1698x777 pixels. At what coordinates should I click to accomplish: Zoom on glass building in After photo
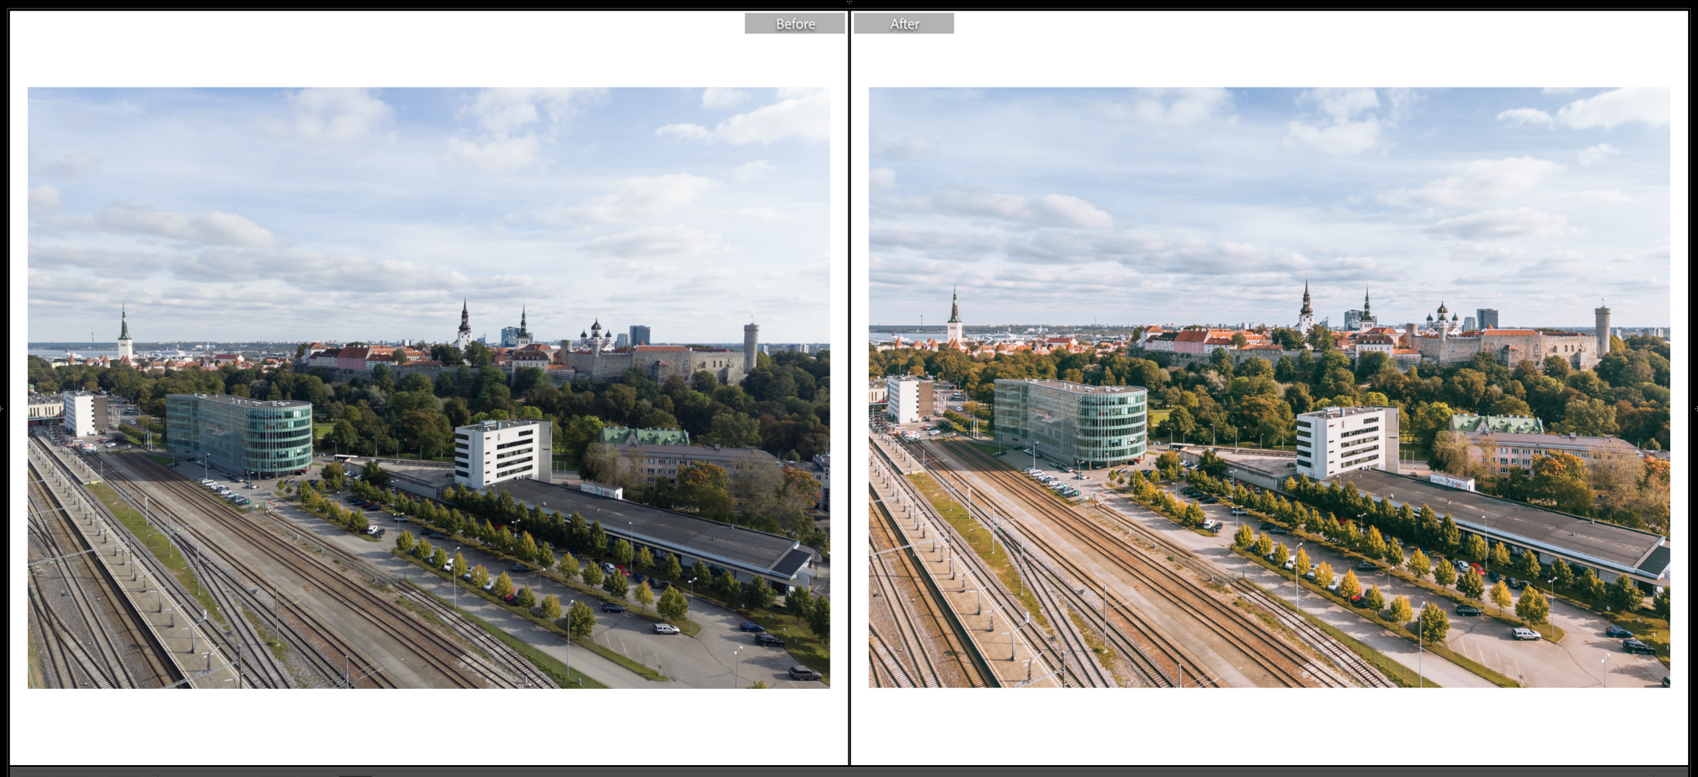[x=1071, y=421]
